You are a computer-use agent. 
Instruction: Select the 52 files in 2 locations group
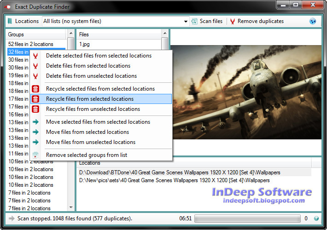pyautogui.click(x=31, y=44)
